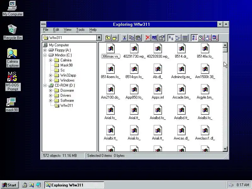Select file 40291730.wp_
Image resolution: width=252 pixels, height=189 pixels.
134,51
